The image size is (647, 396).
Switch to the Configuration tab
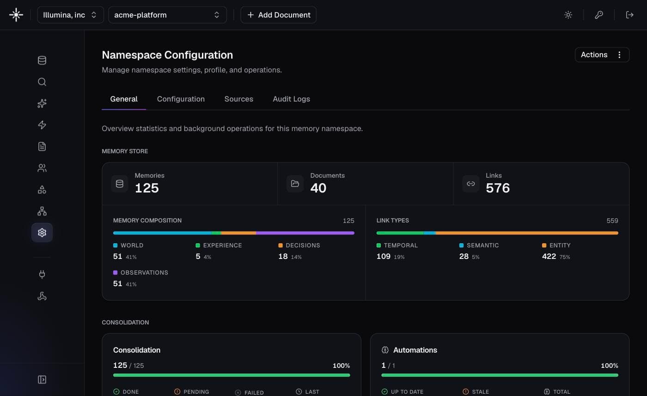pos(181,99)
